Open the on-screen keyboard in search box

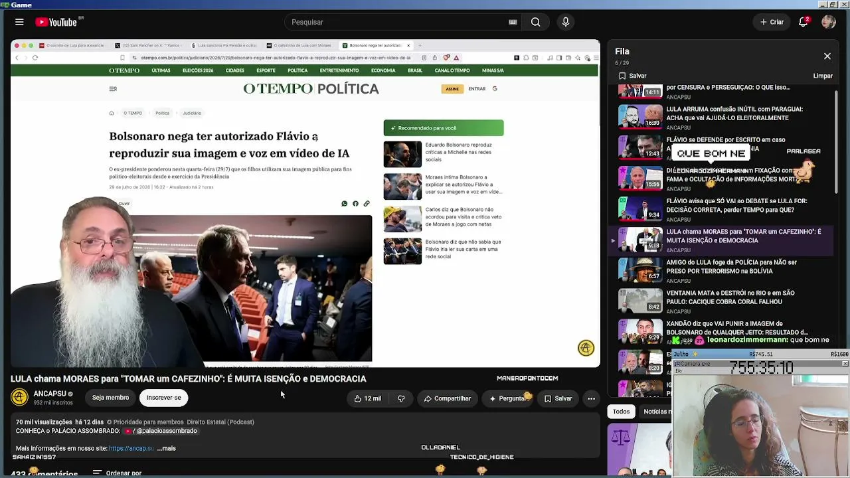(x=513, y=22)
